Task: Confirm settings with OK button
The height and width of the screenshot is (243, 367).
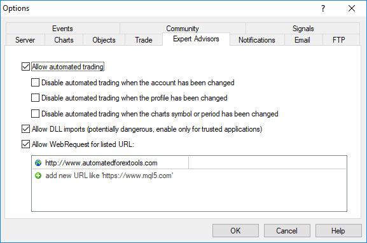Action: 235,230
